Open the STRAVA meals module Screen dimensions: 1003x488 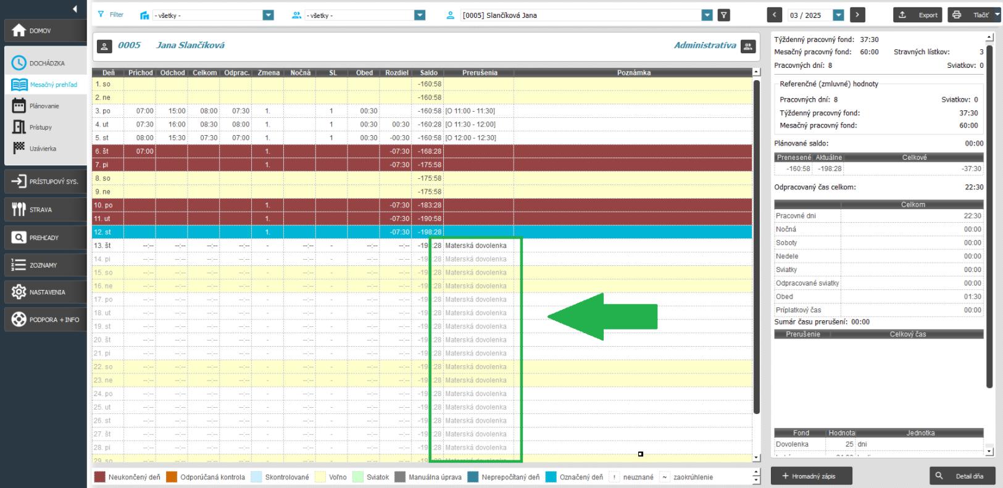tap(44, 210)
